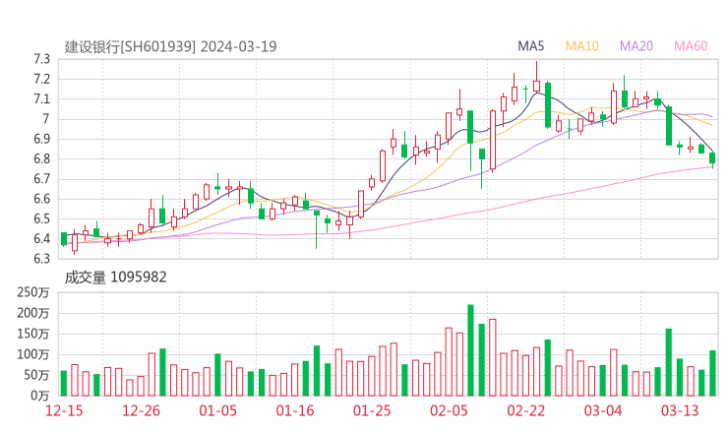
Task: Select the last green volume bar on the right
Action: pyautogui.click(x=712, y=373)
